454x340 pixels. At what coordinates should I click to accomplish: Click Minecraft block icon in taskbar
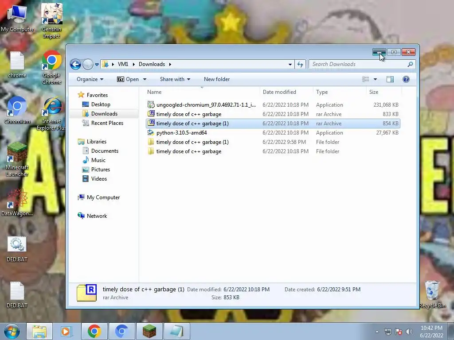tap(149, 331)
